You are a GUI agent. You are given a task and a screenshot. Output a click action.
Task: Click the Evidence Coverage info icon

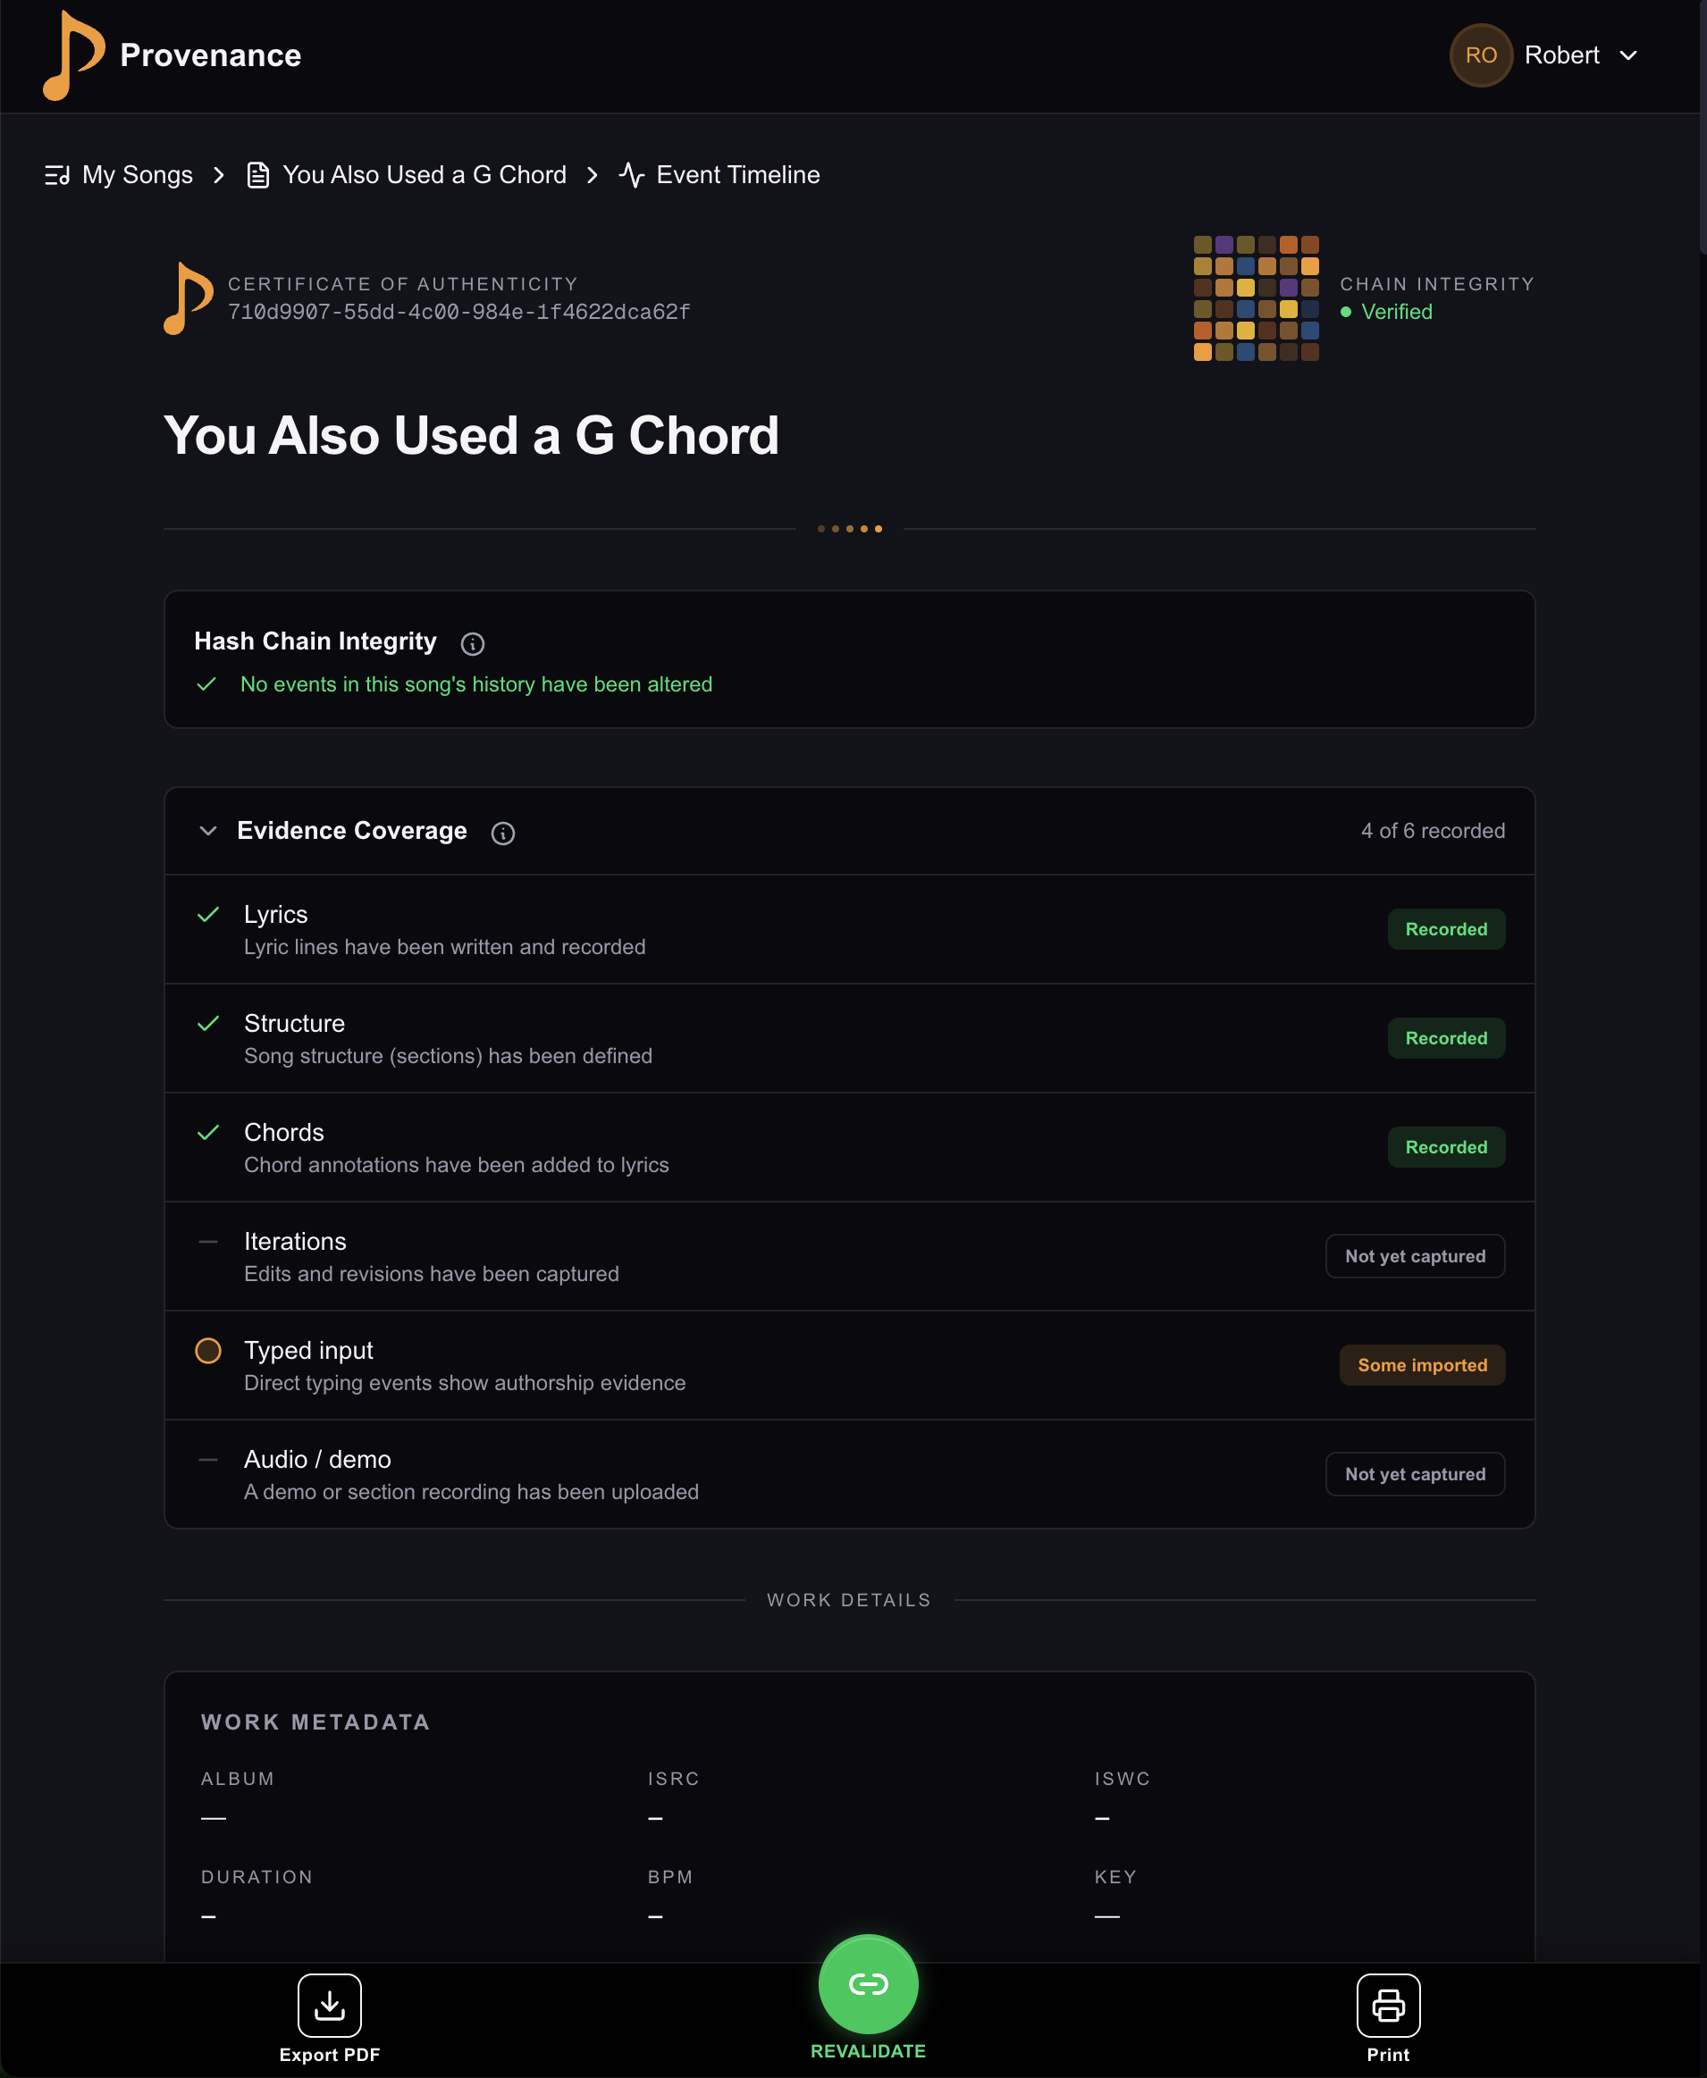(x=502, y=834)
